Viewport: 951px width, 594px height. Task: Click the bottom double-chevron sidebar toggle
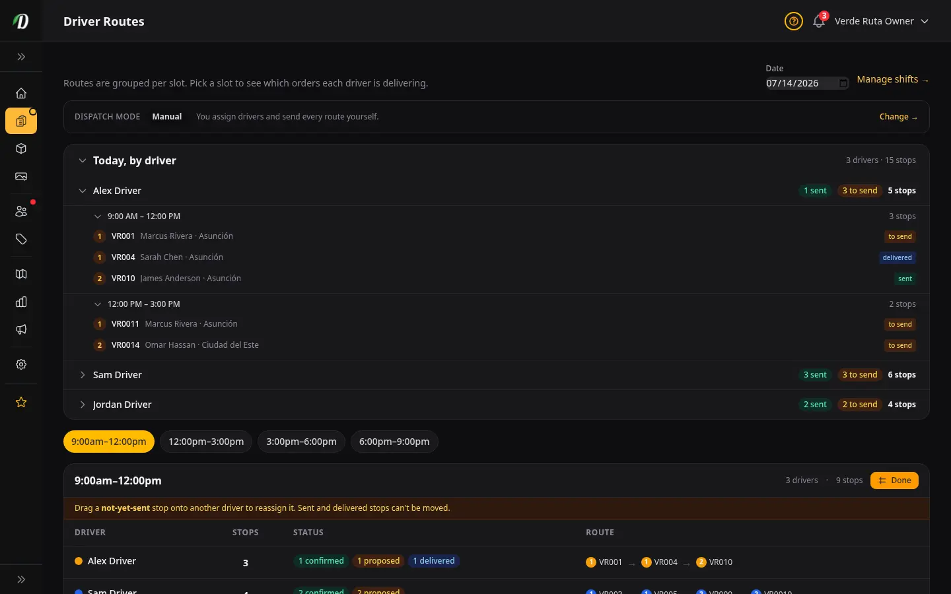[x=21, y=579]
